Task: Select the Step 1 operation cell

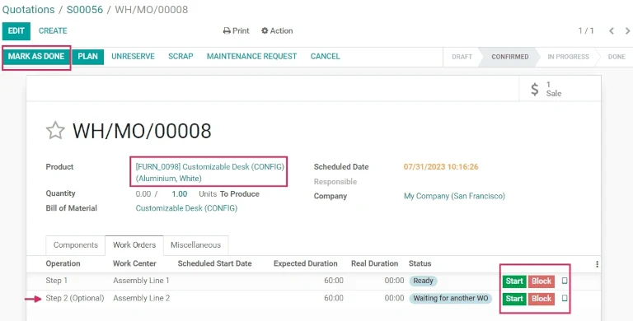Action: [x=57, y=281]
